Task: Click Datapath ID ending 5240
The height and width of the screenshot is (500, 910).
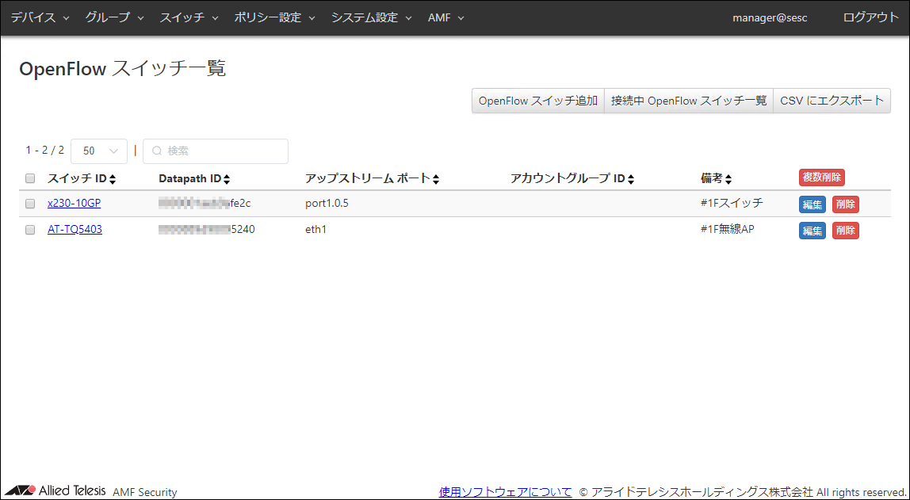Action: [207, 230]
